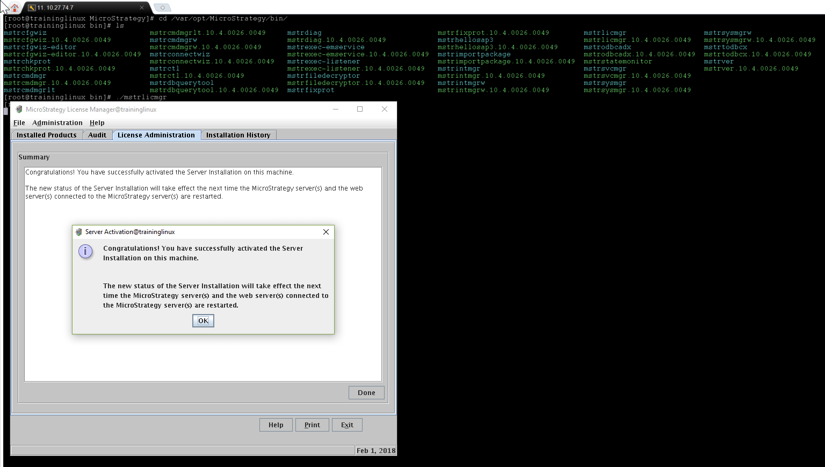Open the File menu
Viewport: 825px width, 467px height.
pos(19,123)
